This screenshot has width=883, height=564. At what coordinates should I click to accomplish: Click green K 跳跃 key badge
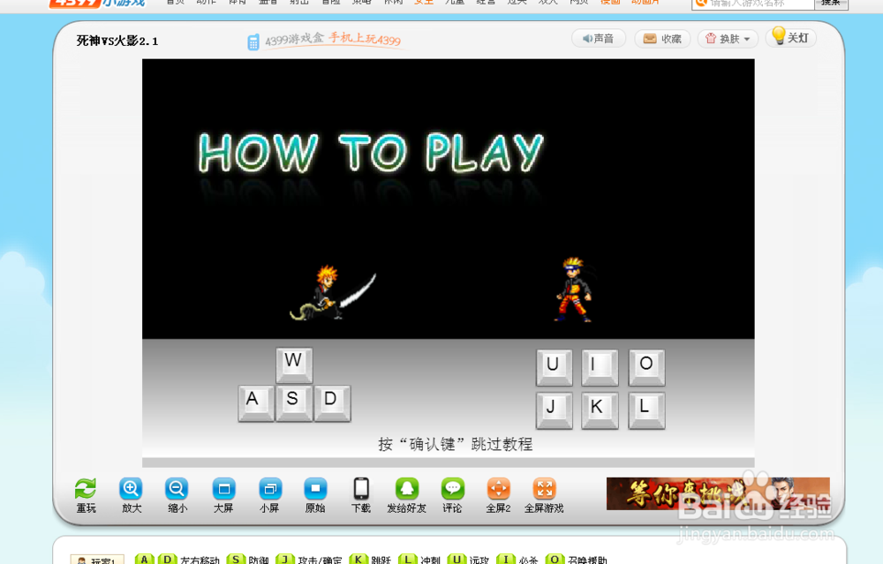tap(358, 560)
